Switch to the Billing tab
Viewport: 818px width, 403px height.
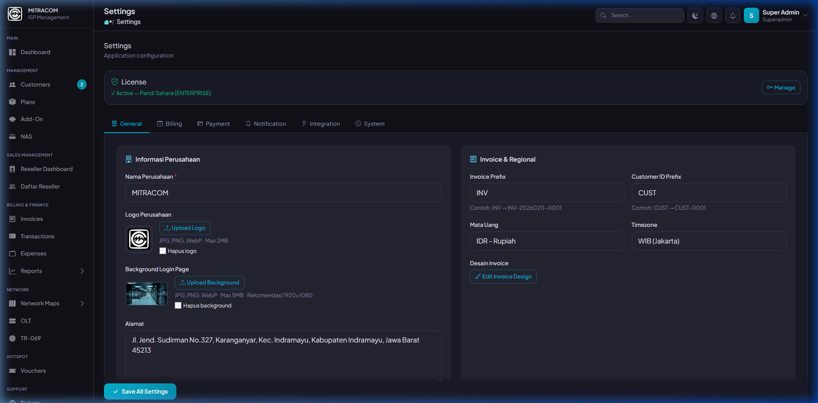(x=170, y=124)
